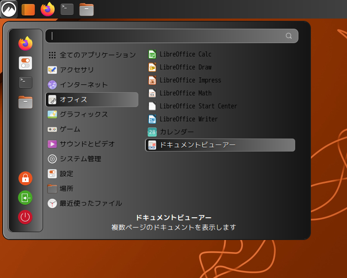Select the インターネット category
This screenshot has height=278, width=347.
(92, 85)
